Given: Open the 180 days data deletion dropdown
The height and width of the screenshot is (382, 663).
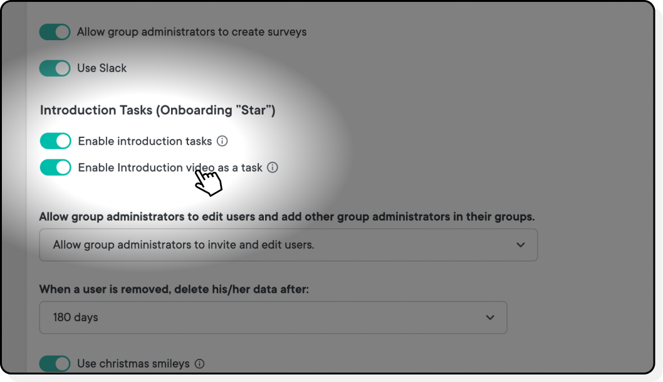Looking at the screenshot, I should 273,317.
